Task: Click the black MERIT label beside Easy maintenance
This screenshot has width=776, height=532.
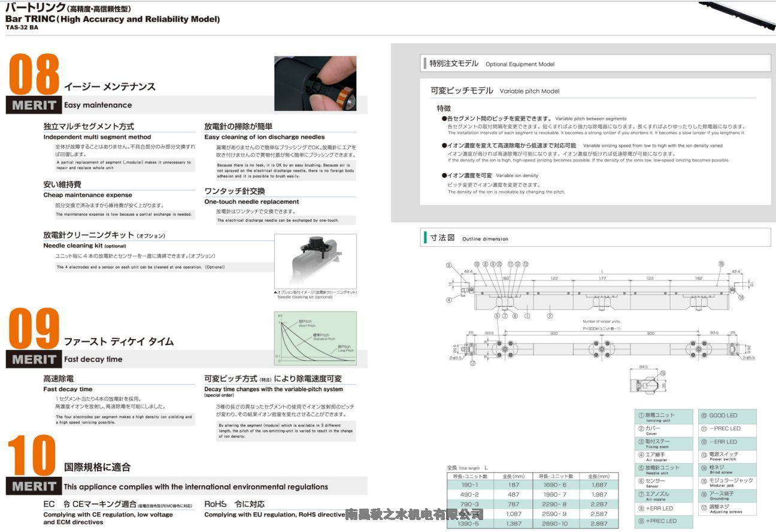Action: click(34, 105)
